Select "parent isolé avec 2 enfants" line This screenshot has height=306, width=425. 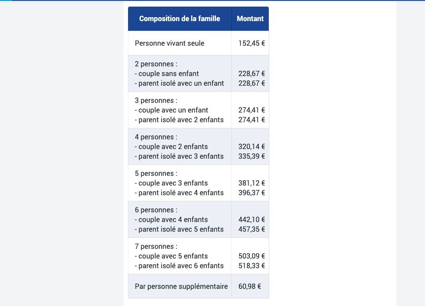tap(180, 120)
